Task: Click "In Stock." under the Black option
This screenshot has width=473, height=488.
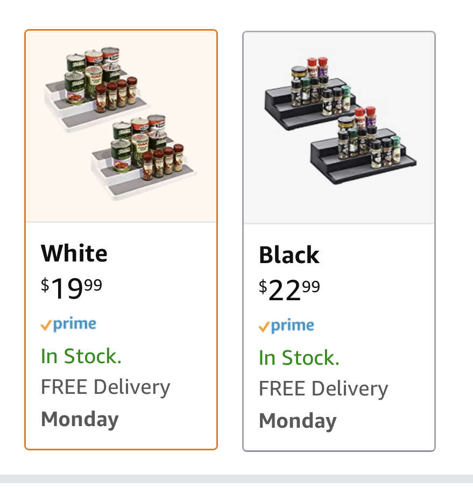Action: tap(299, 358)
